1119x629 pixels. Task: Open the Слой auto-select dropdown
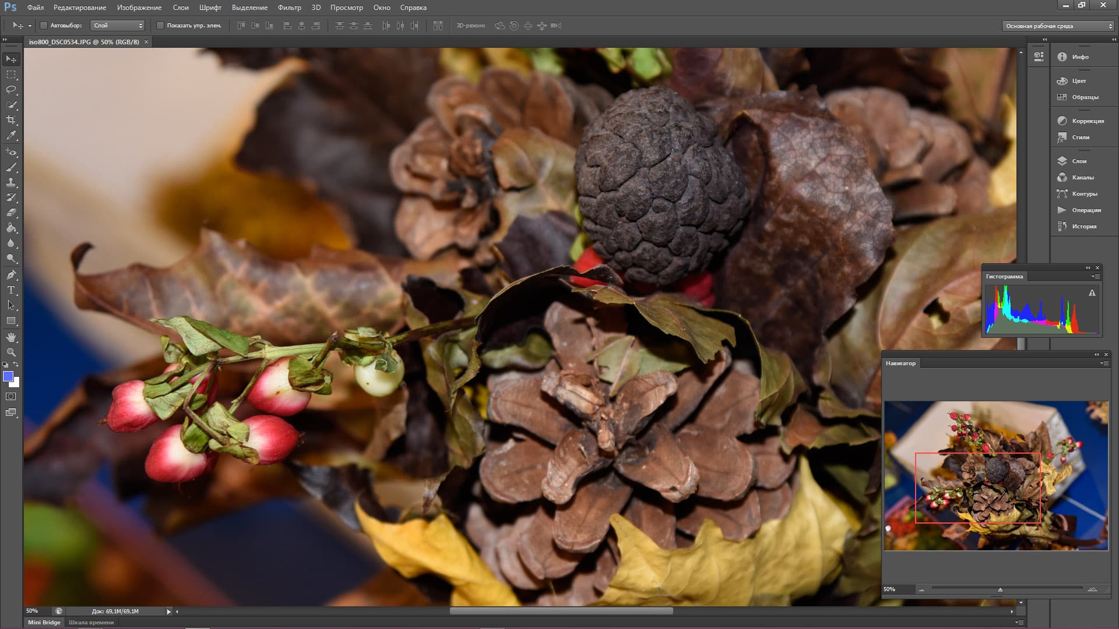pyautogui.click(x=118, y=26)
